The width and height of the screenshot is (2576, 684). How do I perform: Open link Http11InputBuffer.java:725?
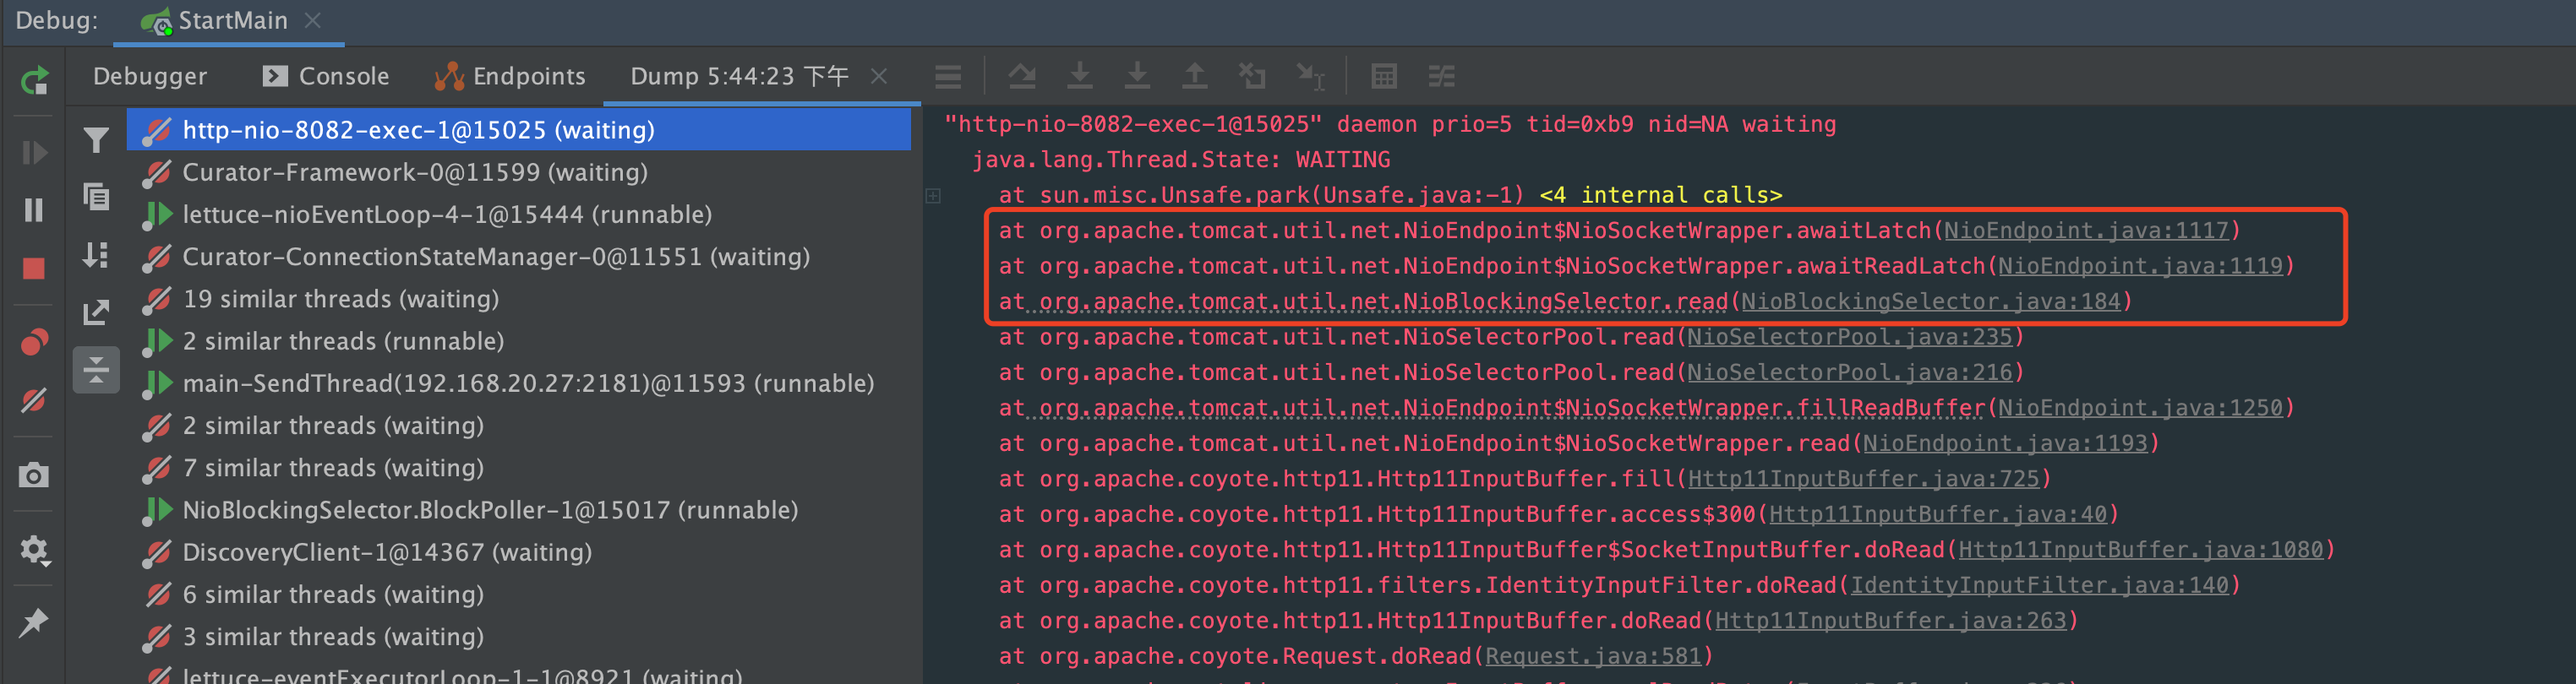(x=1863, y=480)
